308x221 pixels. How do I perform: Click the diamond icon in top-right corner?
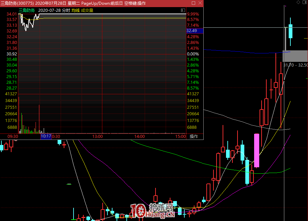click(x=298, y=2)
